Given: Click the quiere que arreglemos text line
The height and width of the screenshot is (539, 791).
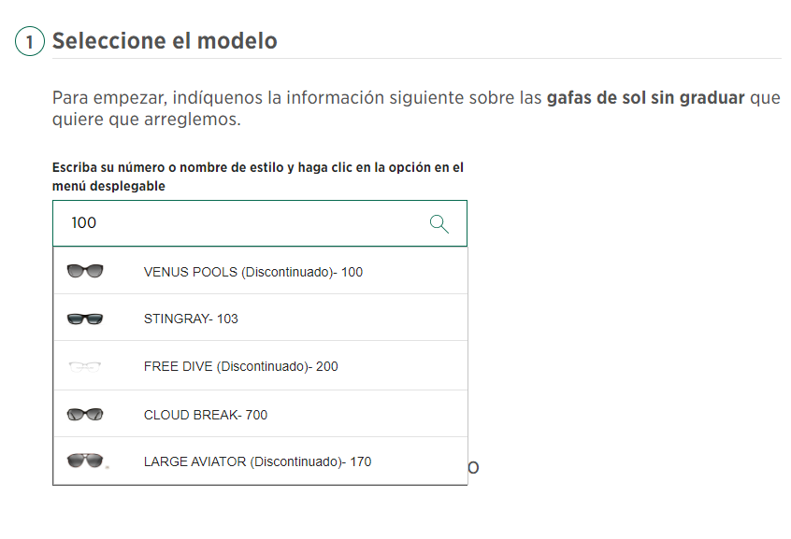Looking at the screenshot, I should 146,120.
